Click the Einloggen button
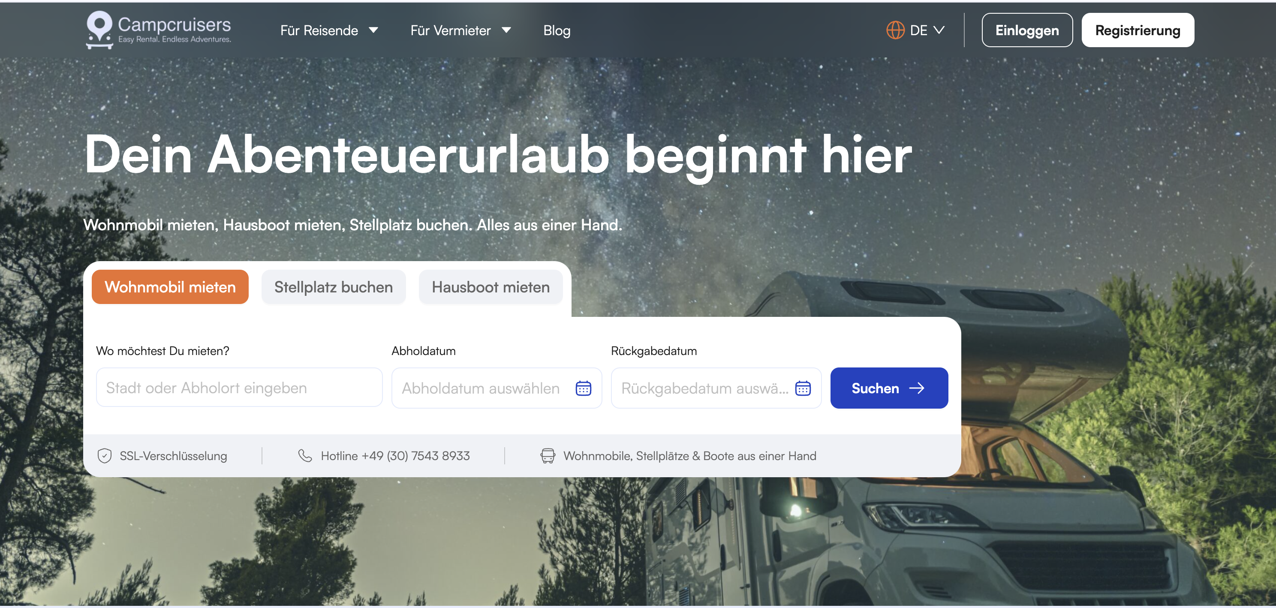This screenshot has height=608, width=1276. pyautogui.click(x=1027, y=30)
